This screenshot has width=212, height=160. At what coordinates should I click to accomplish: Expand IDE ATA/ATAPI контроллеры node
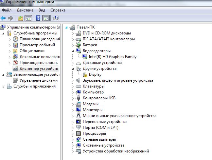tap(73, 39)
